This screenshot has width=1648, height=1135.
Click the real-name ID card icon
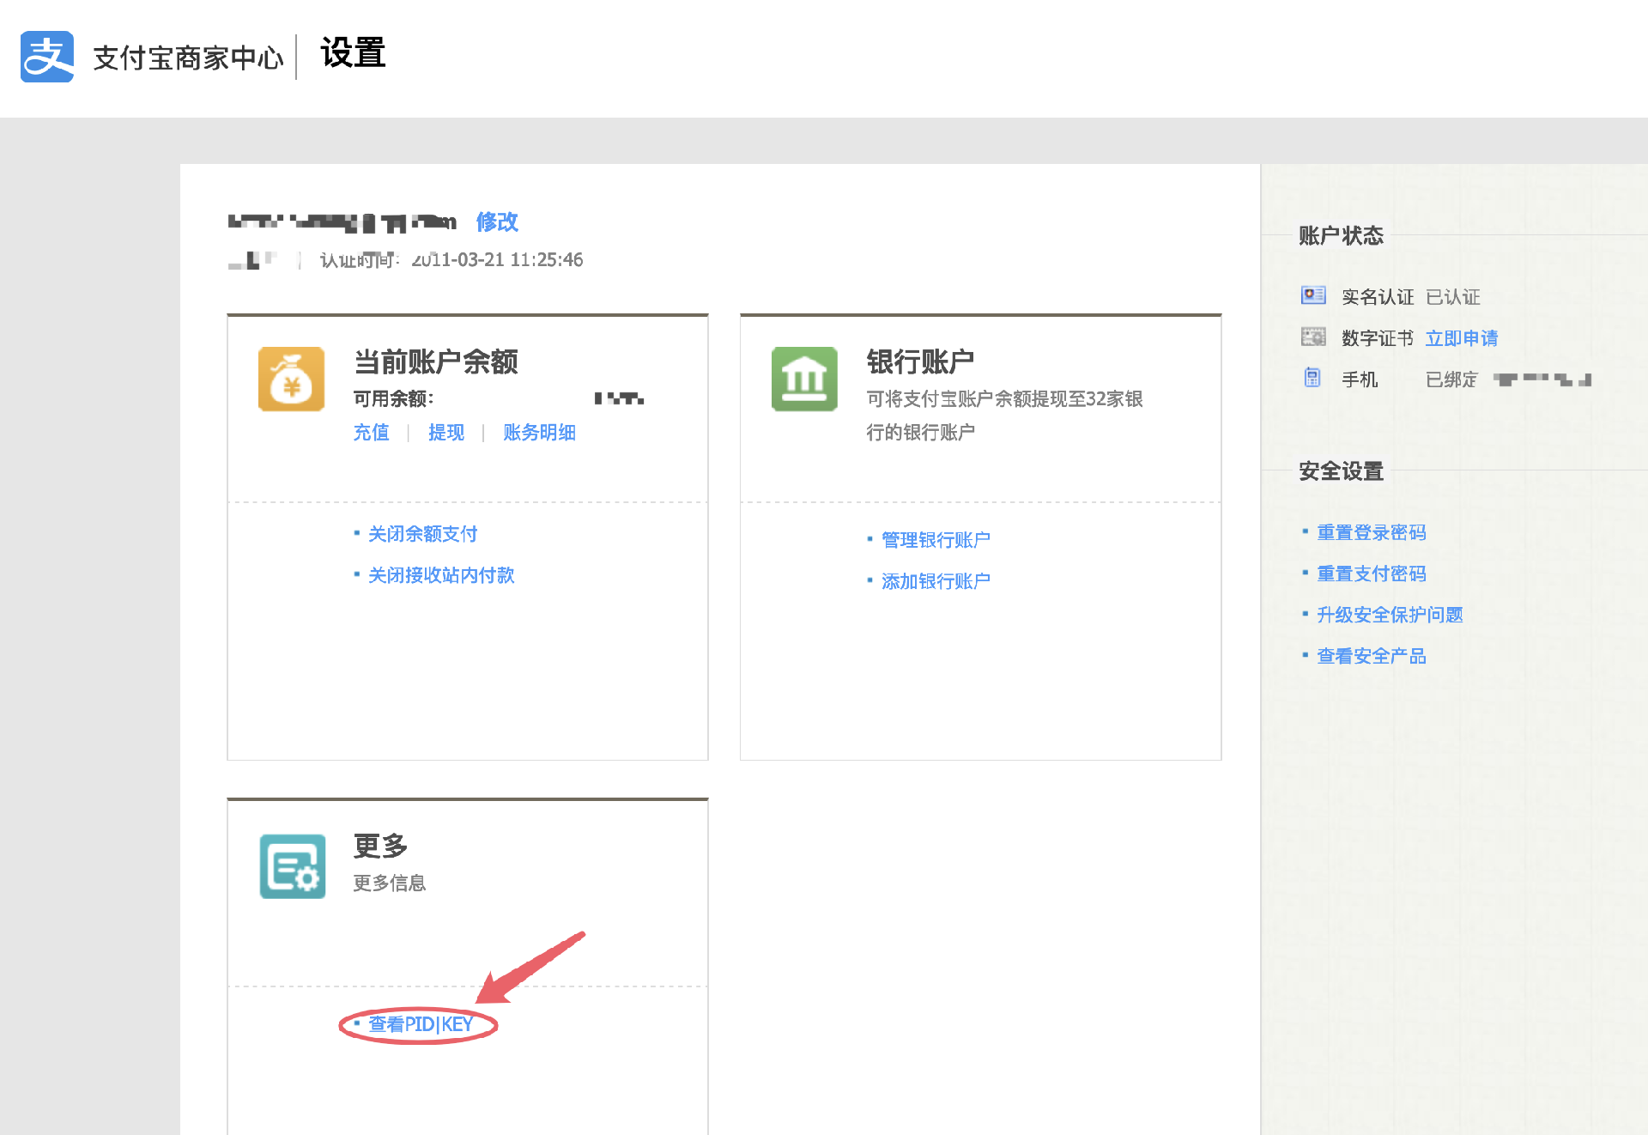[x=1313, y=295]
